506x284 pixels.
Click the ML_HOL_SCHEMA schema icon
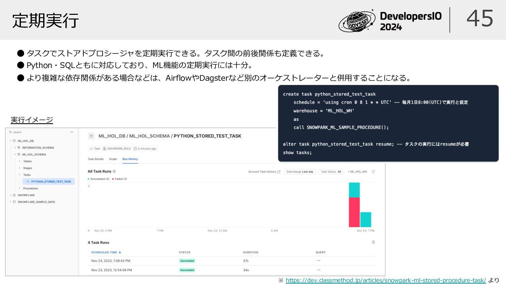19,154
